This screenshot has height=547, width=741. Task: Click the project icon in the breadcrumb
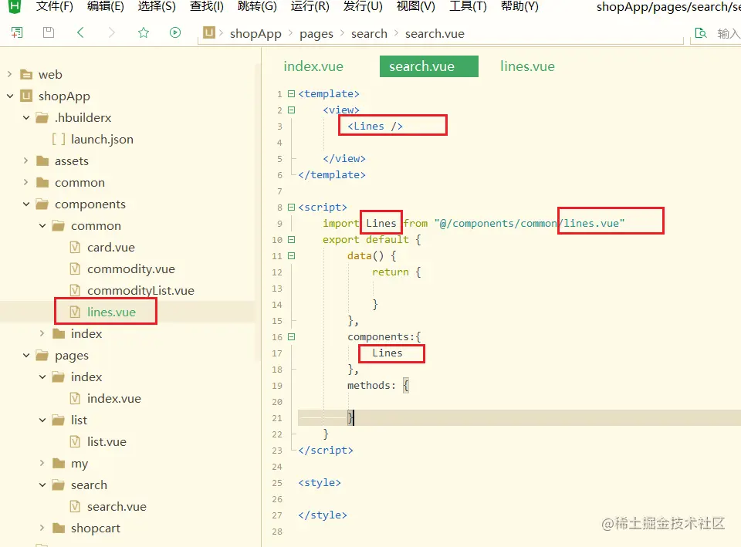tap(209, 32)
